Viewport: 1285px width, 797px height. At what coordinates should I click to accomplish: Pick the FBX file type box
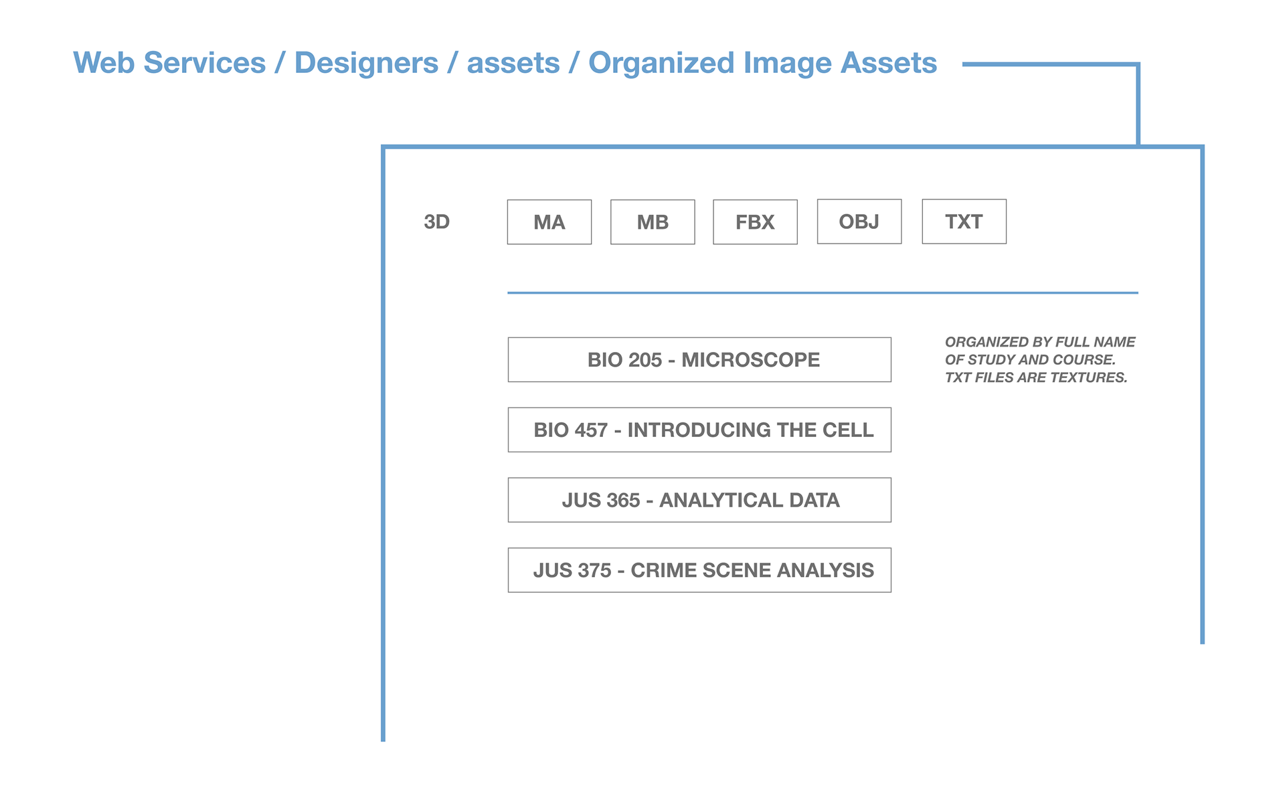pos(755,222)
